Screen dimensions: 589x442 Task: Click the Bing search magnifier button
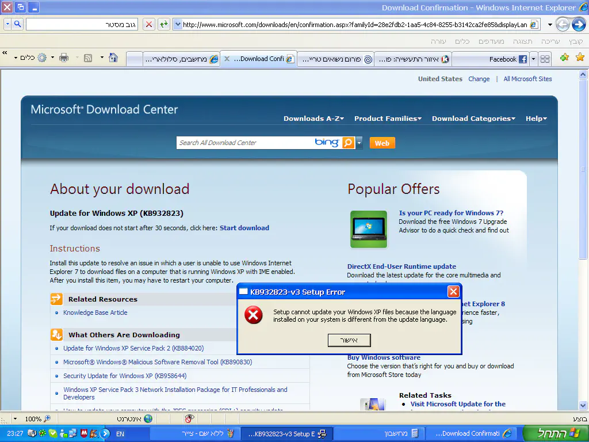click(x=348, y=143)
